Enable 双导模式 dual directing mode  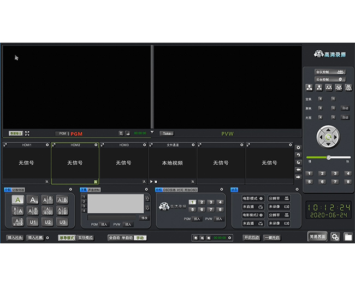coord(86,238)
